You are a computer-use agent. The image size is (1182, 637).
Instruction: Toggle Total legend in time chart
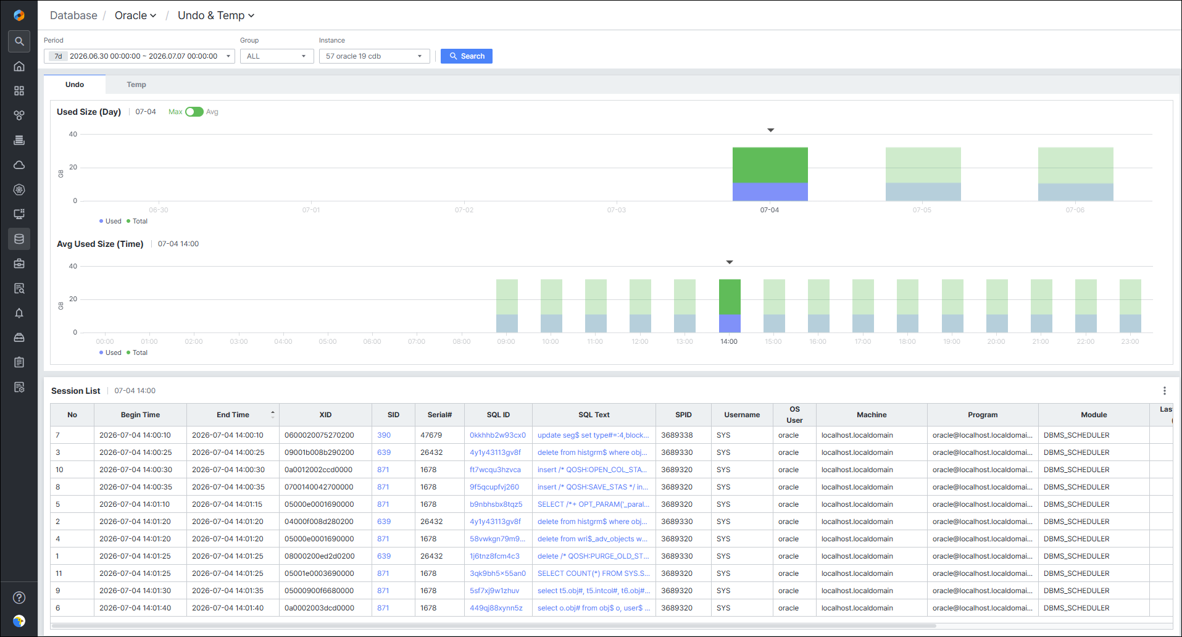pyautogui.click(x=137, y=352)
